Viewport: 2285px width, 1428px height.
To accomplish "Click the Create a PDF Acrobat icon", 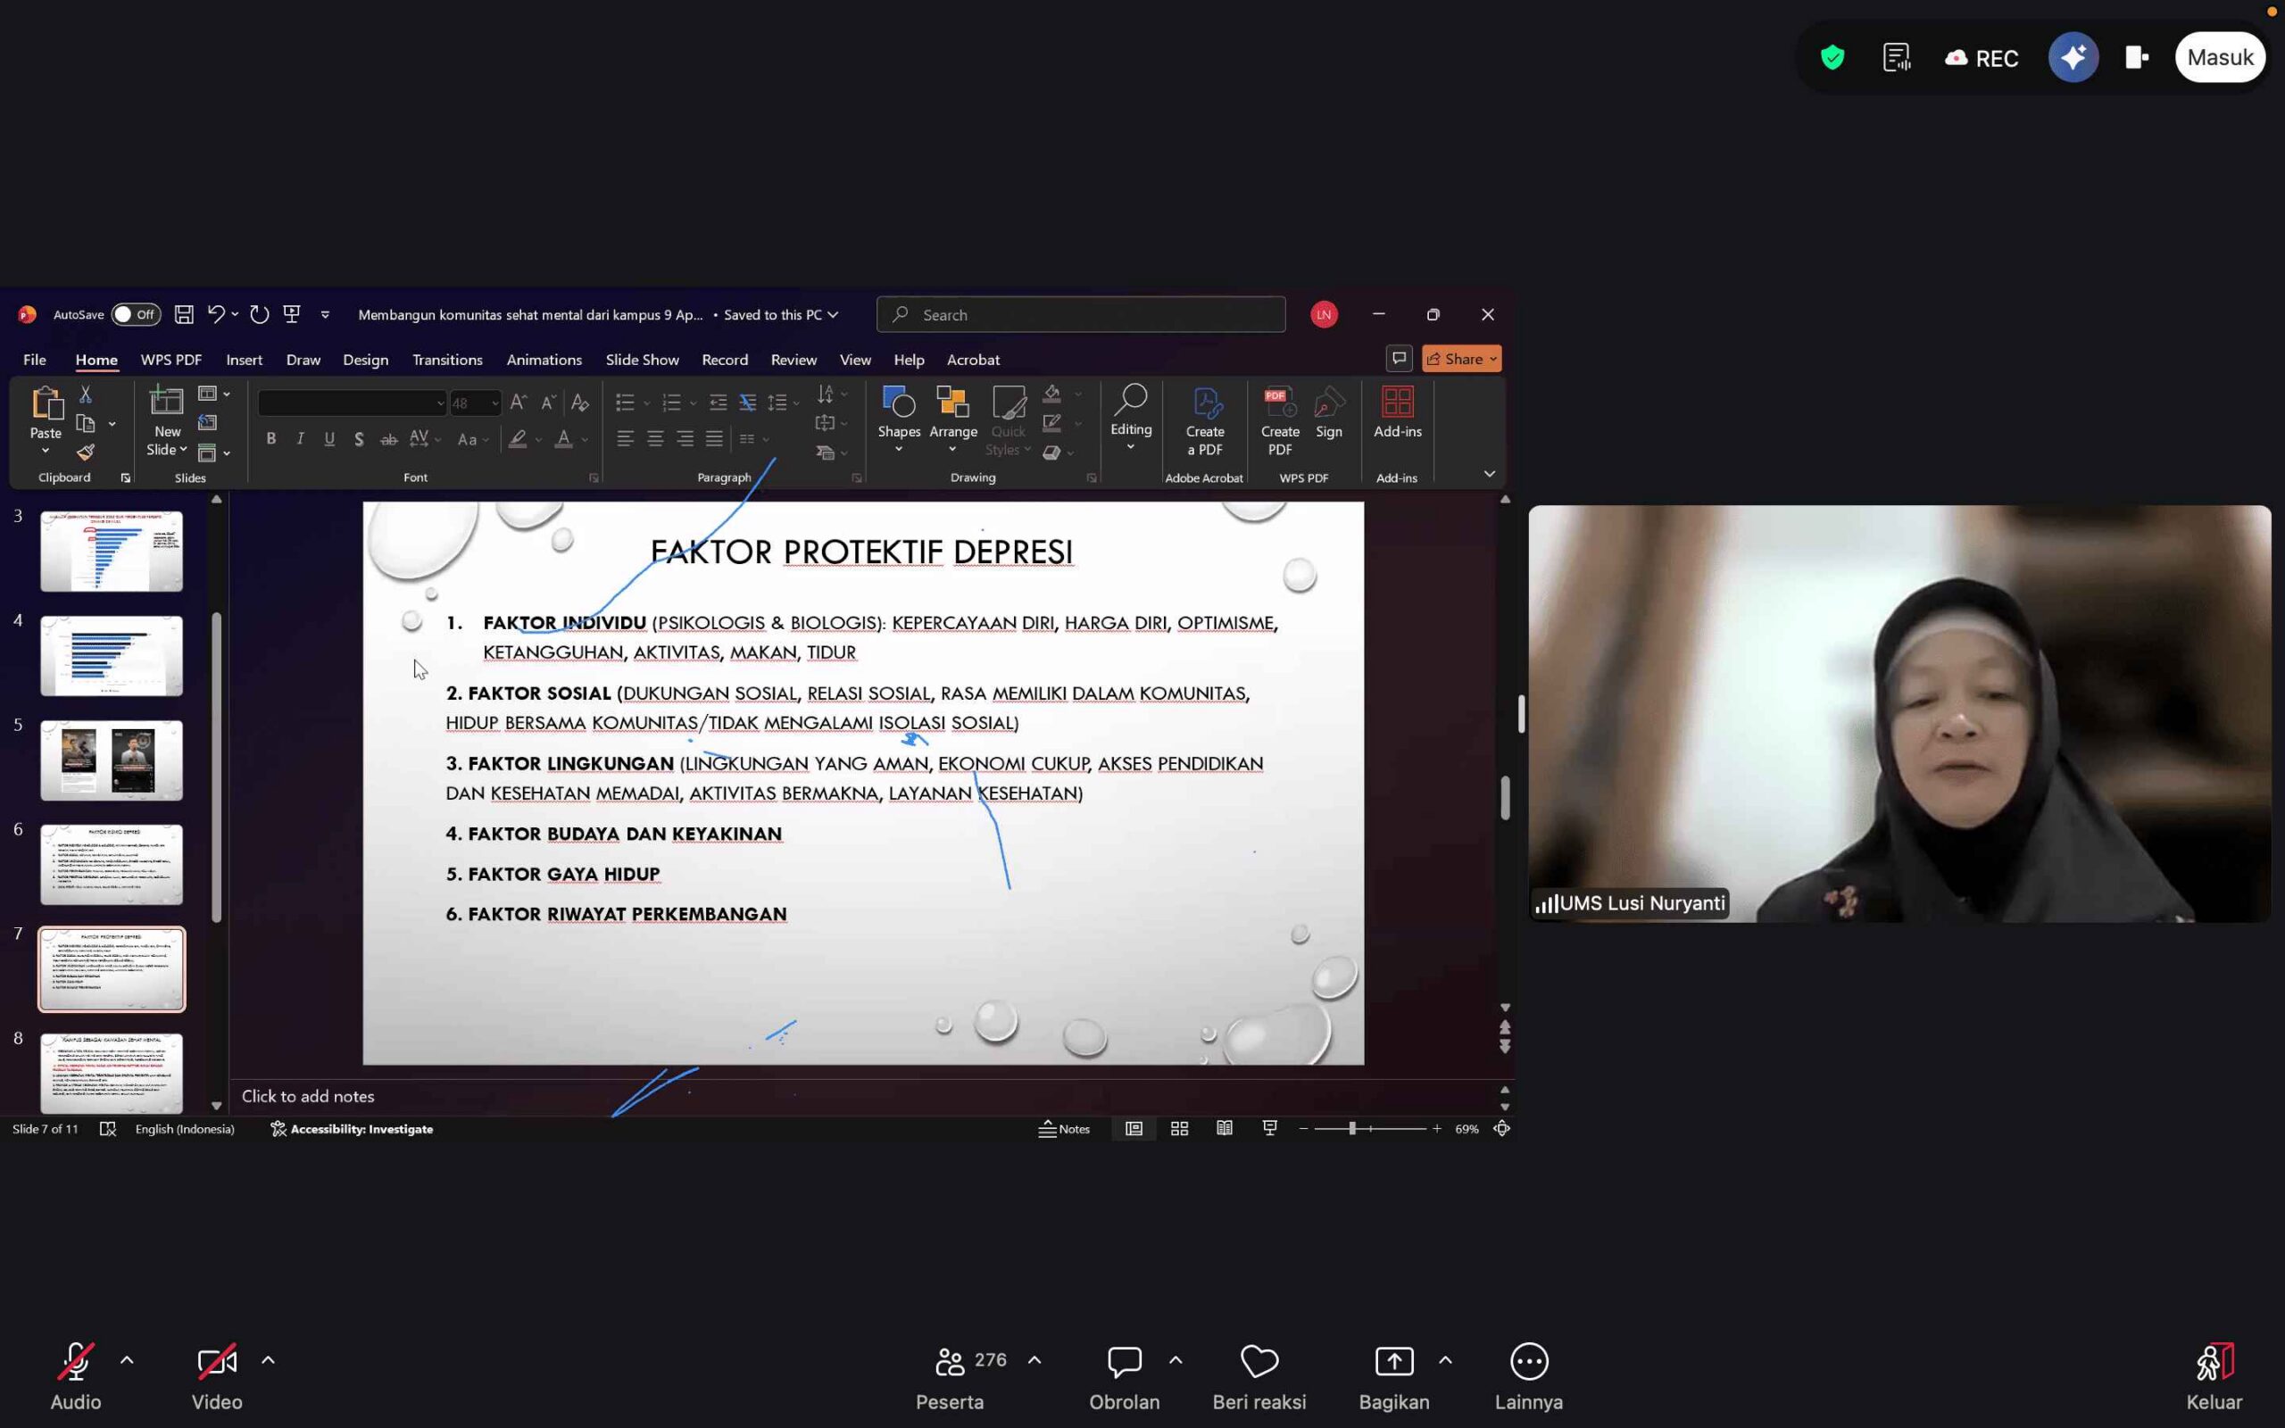I will point(1206,403).
